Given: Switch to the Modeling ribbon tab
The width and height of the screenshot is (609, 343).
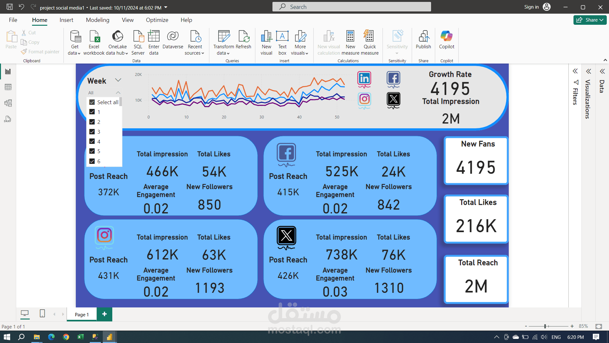Looking at the screenshot, I should tap(97, 20).
